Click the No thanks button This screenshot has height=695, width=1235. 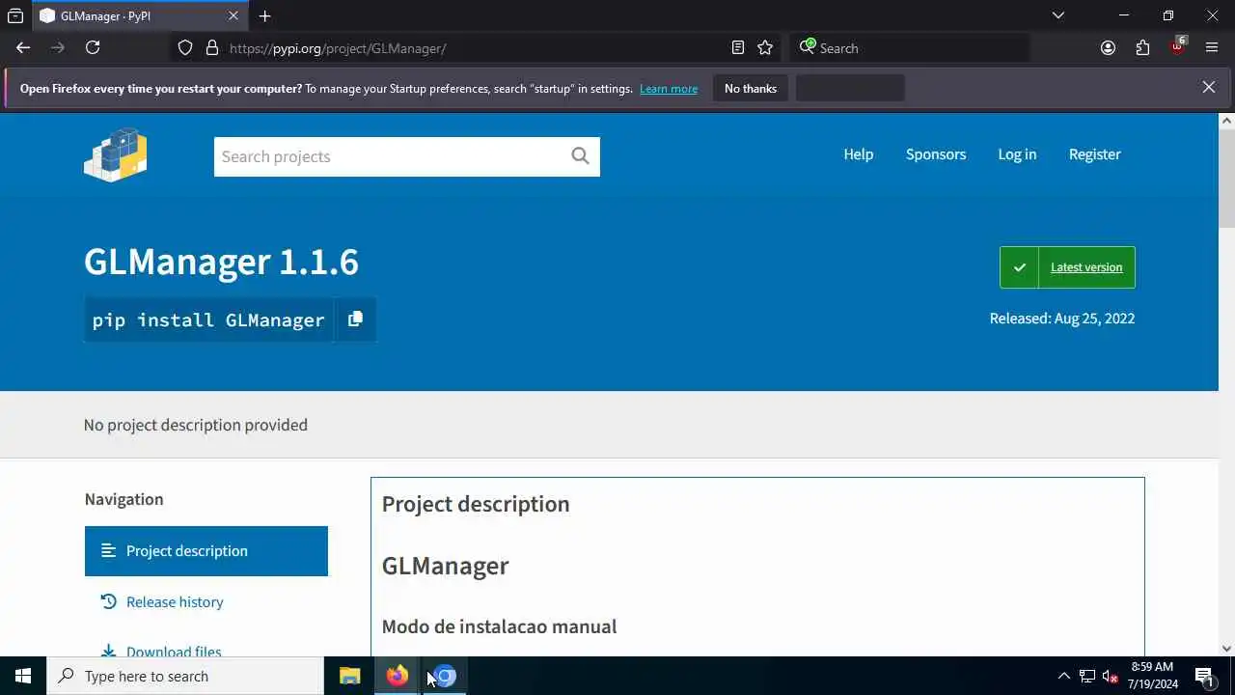point(751,88)
